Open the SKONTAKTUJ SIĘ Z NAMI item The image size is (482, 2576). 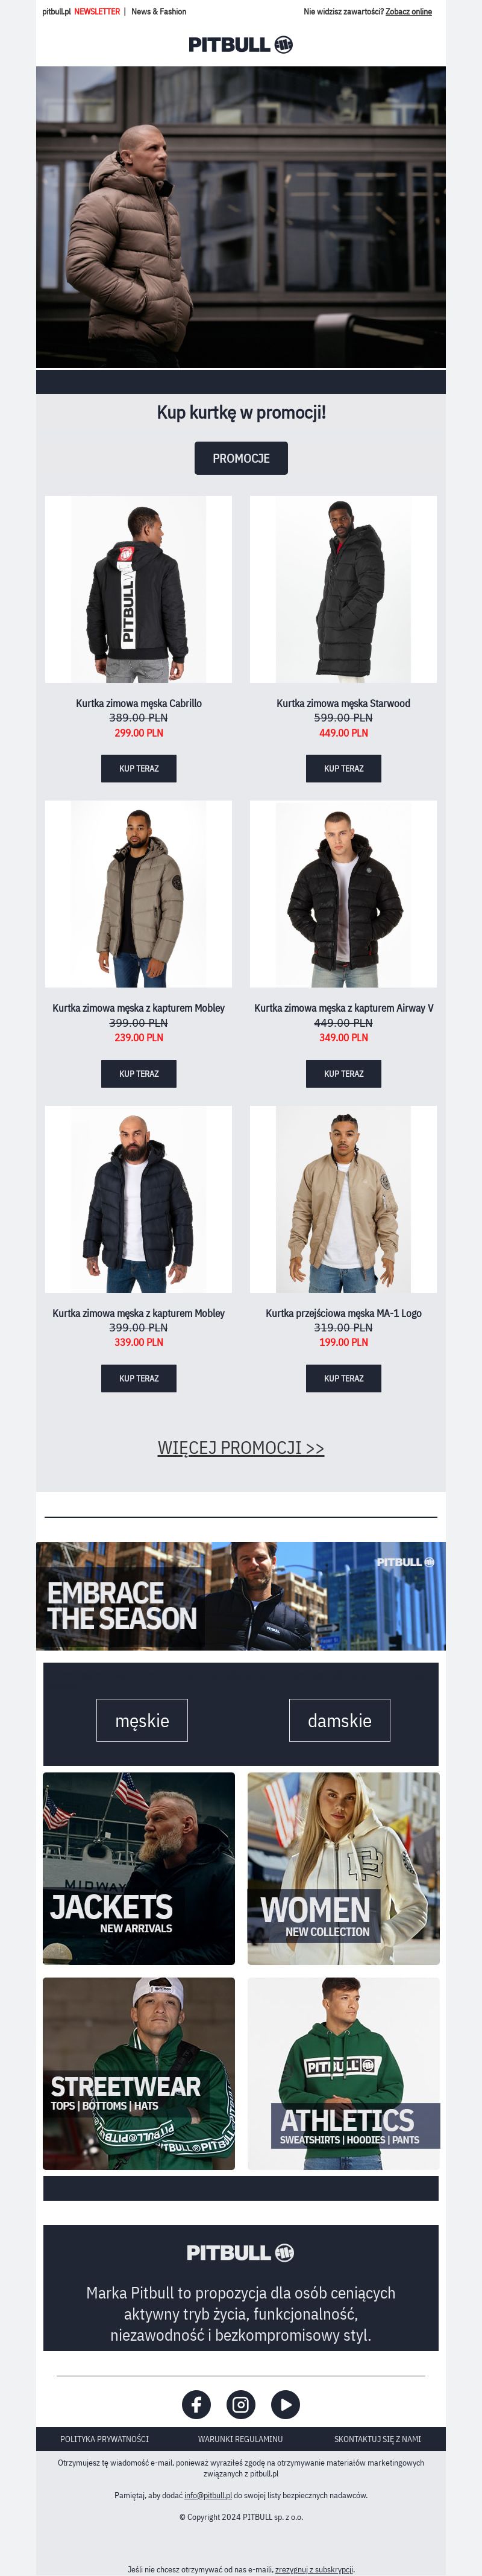[377, 2438]
